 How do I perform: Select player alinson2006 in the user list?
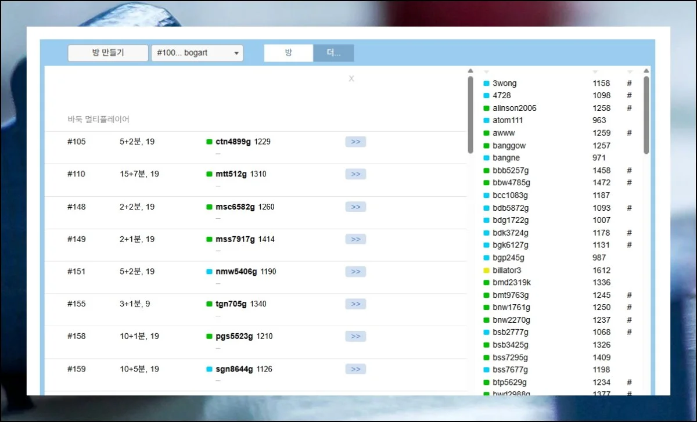pos(514,108)
